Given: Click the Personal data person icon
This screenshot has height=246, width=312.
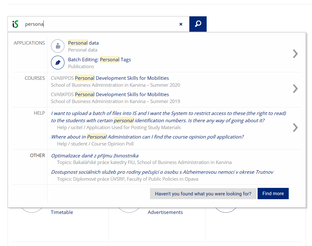Looking at the screenshot, I should coord(58,46).
